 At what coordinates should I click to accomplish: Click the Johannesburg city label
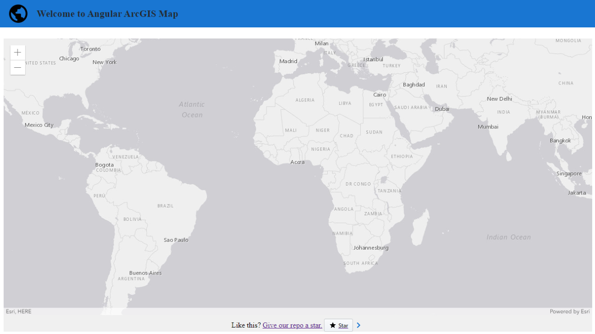point(371,248)
